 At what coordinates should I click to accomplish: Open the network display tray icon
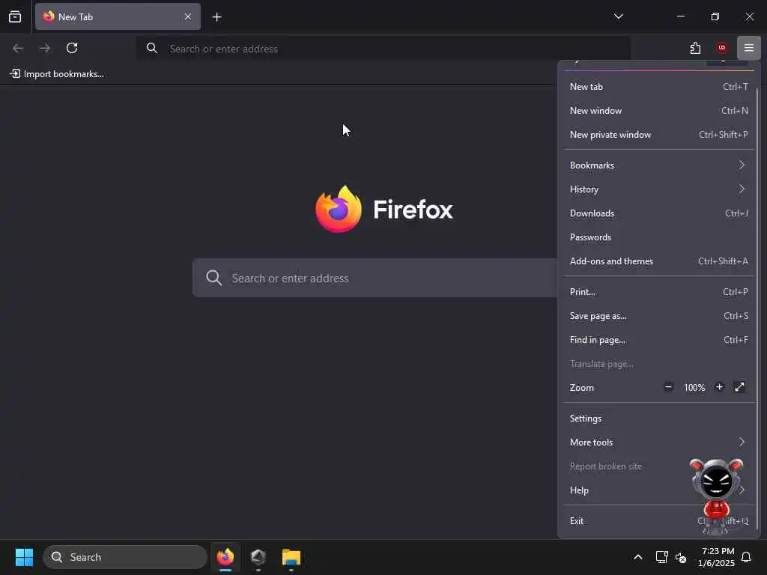point(662,557)
